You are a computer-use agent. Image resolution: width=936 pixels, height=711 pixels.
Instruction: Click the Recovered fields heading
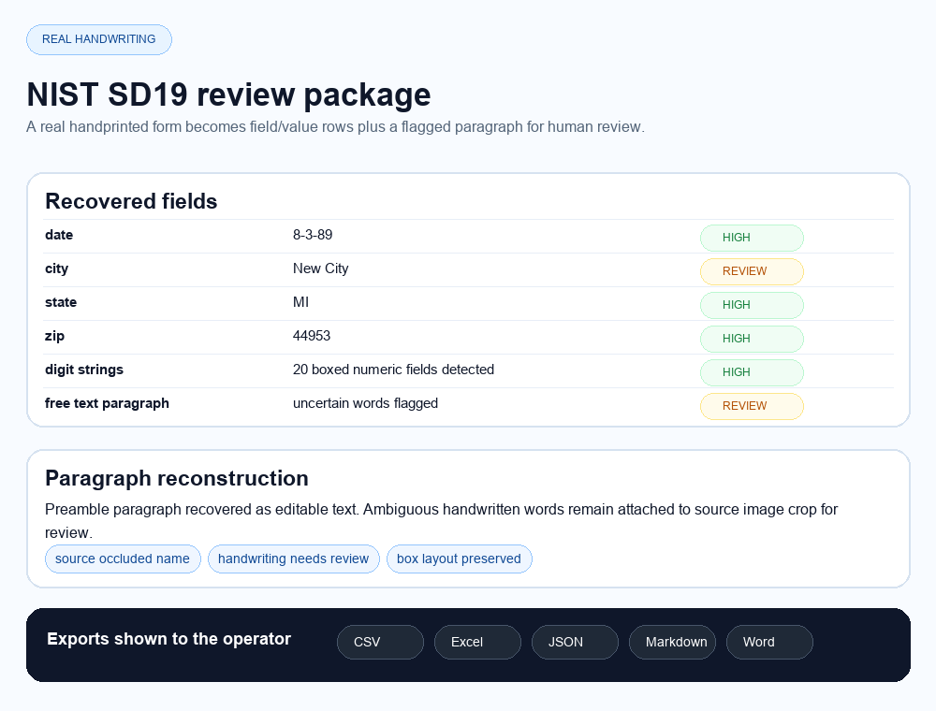click(131, 201)
